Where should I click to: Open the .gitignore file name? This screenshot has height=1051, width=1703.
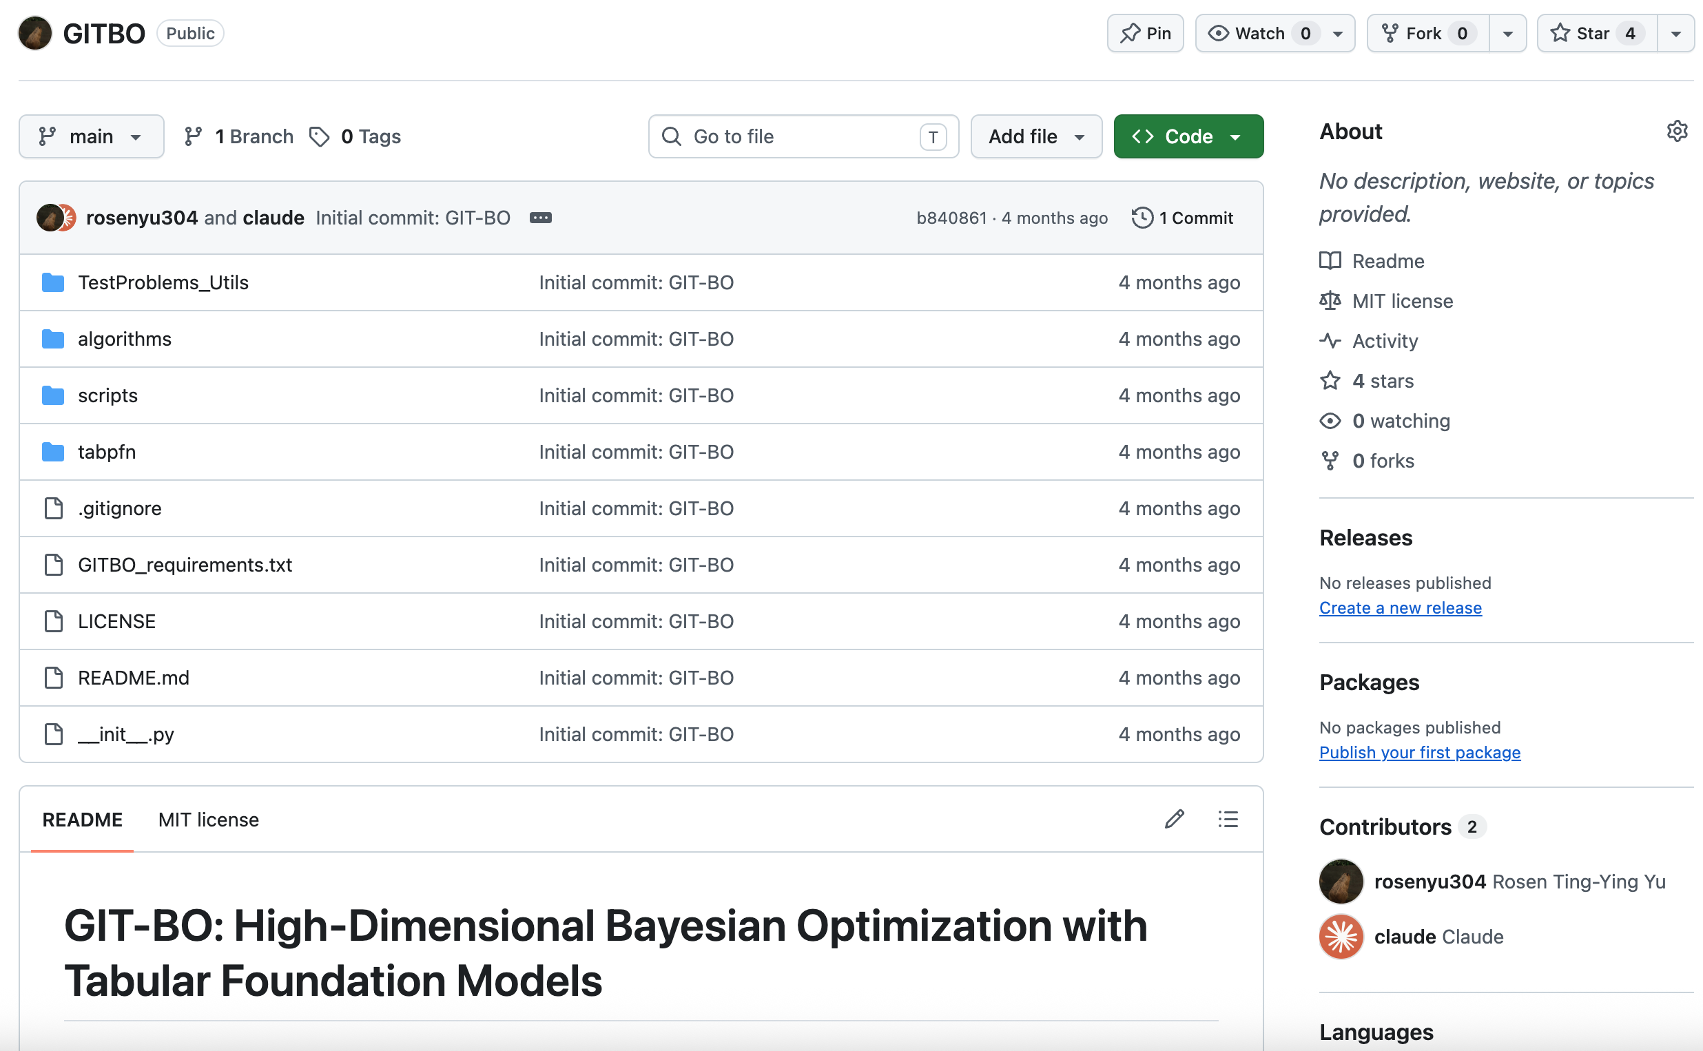[x=120, y=508]
